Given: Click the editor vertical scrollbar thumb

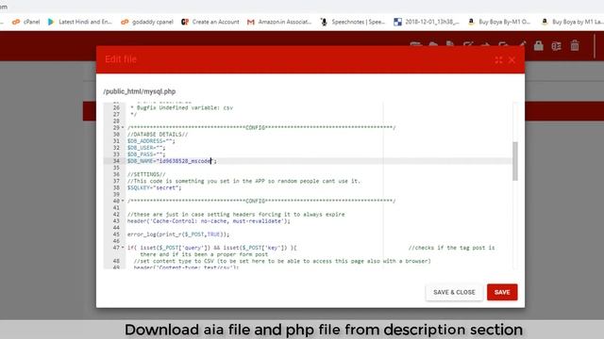Looking at the screenshot, I should click(x=515, y=161).
